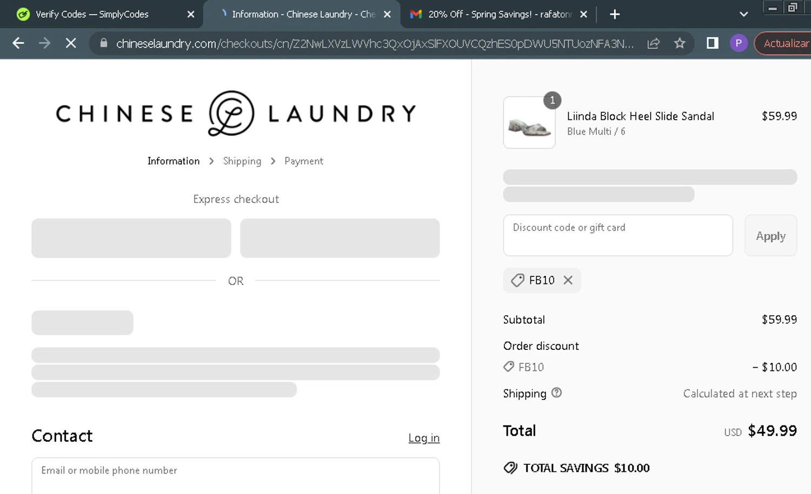The image size is (811, 494).
Task: Close the Information Chinese Laundry tab
Action: point(387,15)
